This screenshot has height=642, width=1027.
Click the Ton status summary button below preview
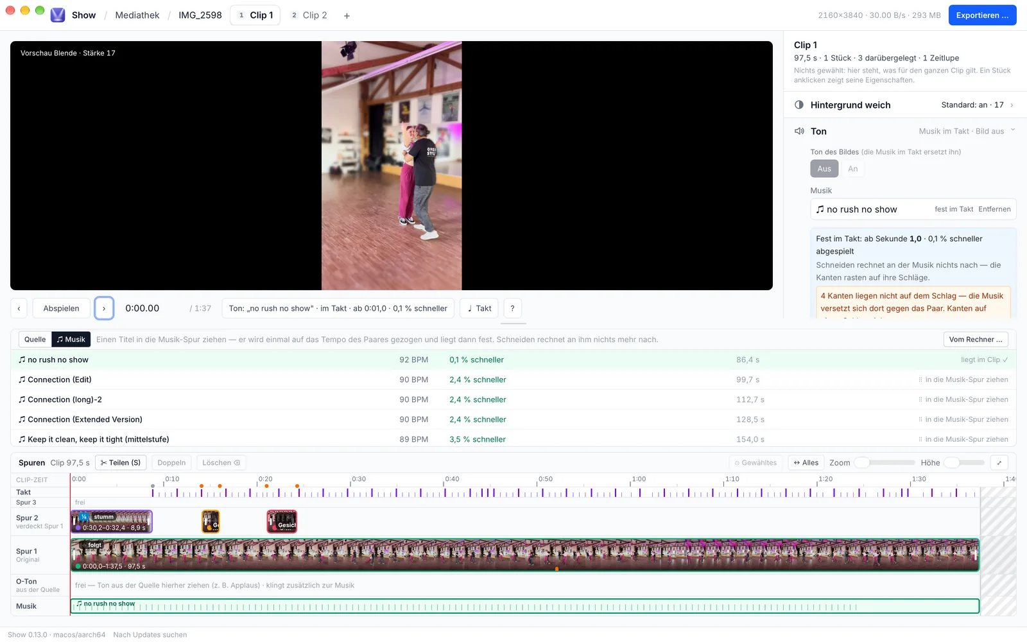(x=338, y=308)
